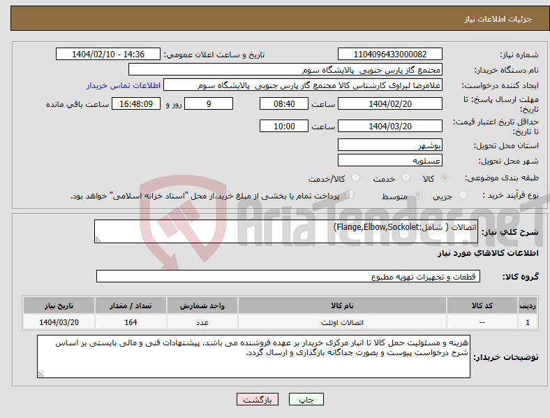Select the متوسط purchase type radio

(x=417, y=194)
